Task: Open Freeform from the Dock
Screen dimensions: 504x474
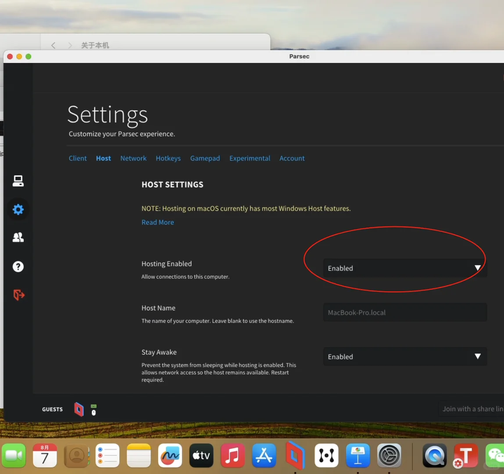Action: (170, 456)
